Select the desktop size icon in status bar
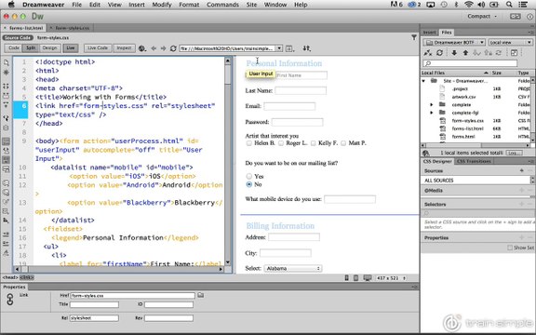 point(368,278)
